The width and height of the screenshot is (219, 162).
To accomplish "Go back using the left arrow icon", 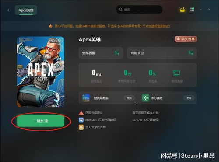I will click(8, 10).
